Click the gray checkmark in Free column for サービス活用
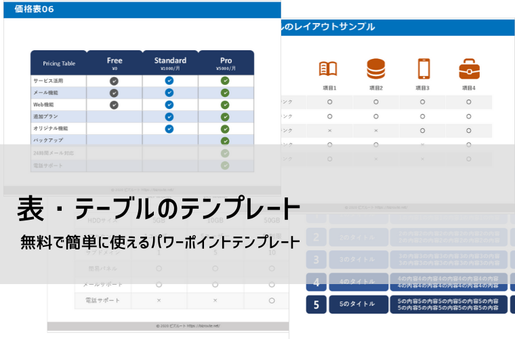Image resolution: width=515 pixels, height=339 pixels. pyautogui.click(x=114, y=81)
